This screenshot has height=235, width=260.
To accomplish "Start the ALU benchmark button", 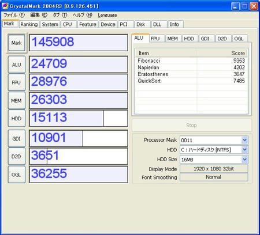I will [x=17, y=65].
